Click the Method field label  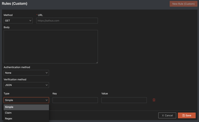click(x=8, y=15)
